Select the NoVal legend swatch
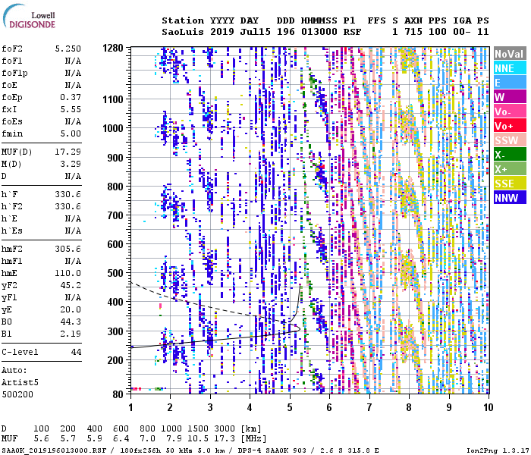 tap(510, 54)
